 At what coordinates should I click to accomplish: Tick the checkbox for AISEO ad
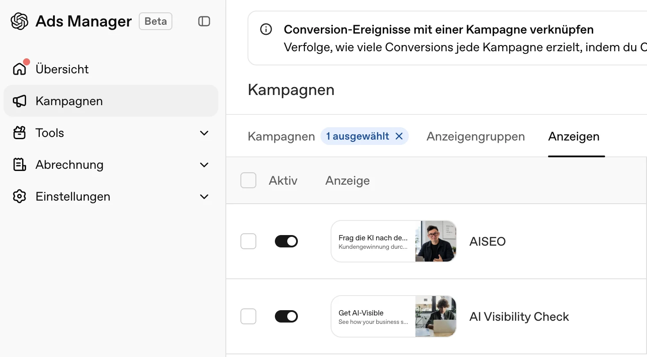[x=248, y=241]
